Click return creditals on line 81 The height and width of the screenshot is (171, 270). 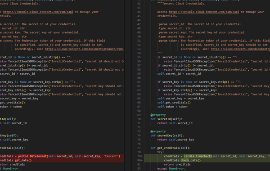pos(177,164)
